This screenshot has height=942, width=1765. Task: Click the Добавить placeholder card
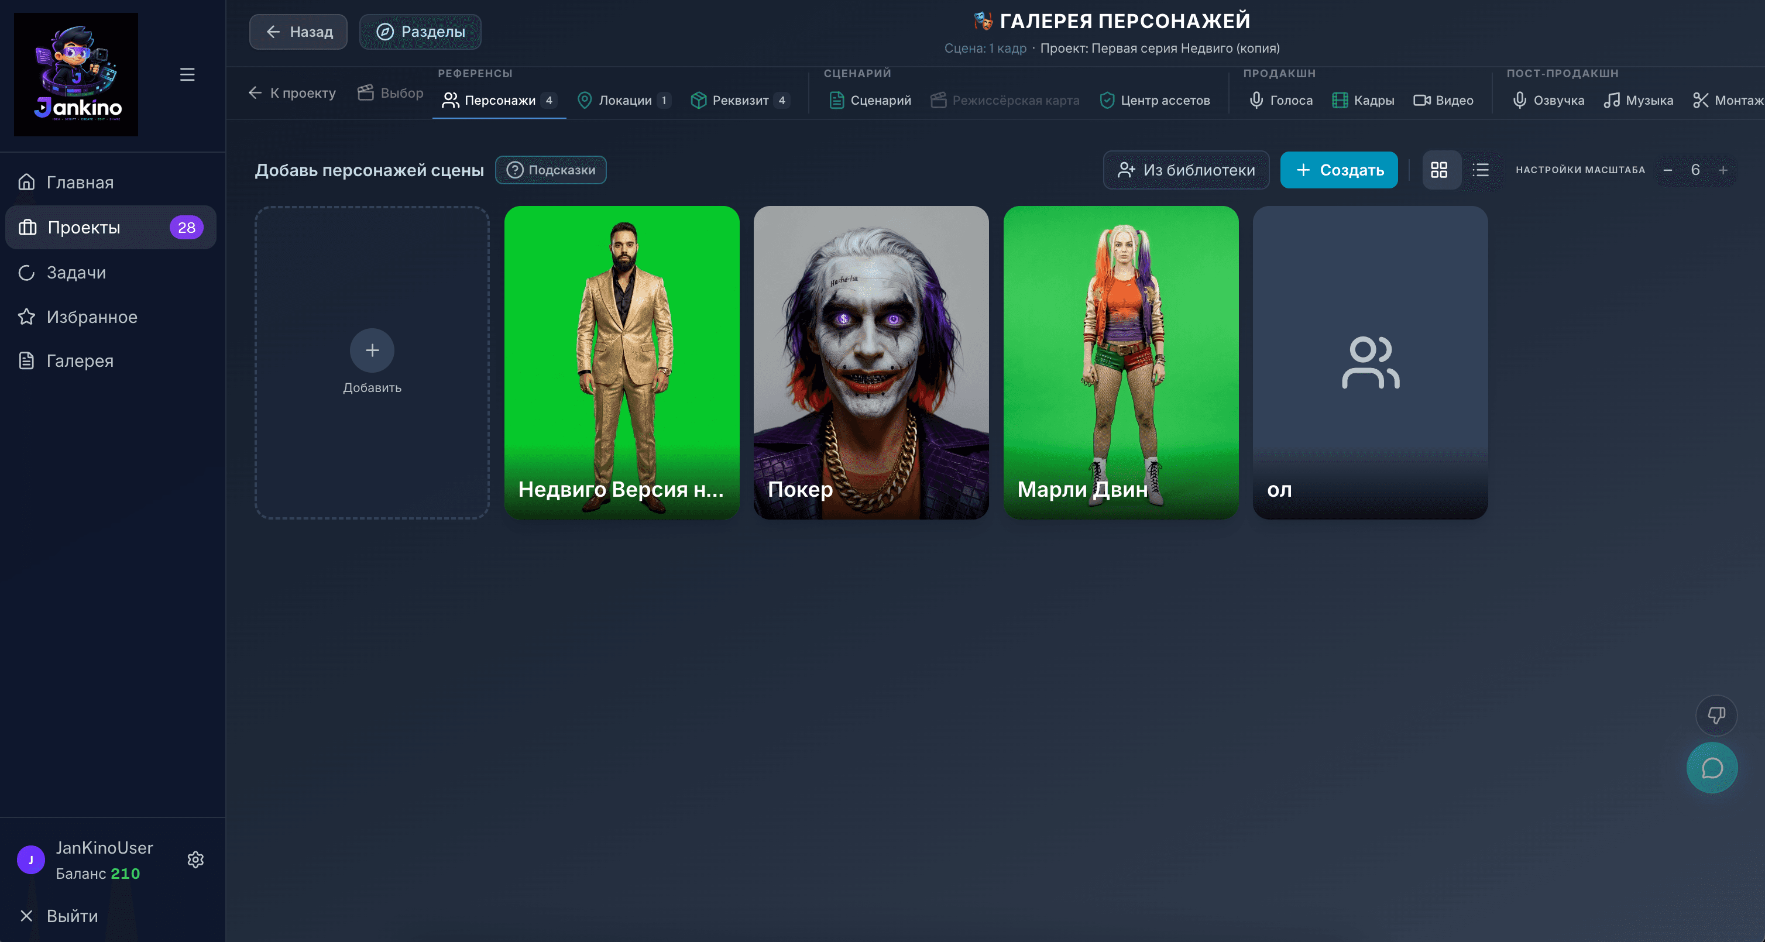(372, 362)
